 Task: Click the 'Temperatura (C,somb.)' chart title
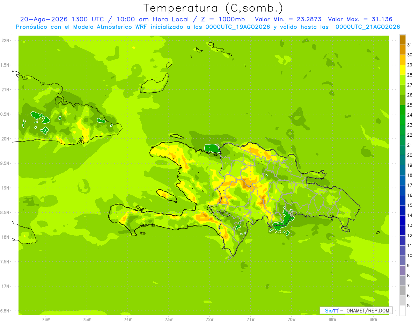(x=213, y=8)
